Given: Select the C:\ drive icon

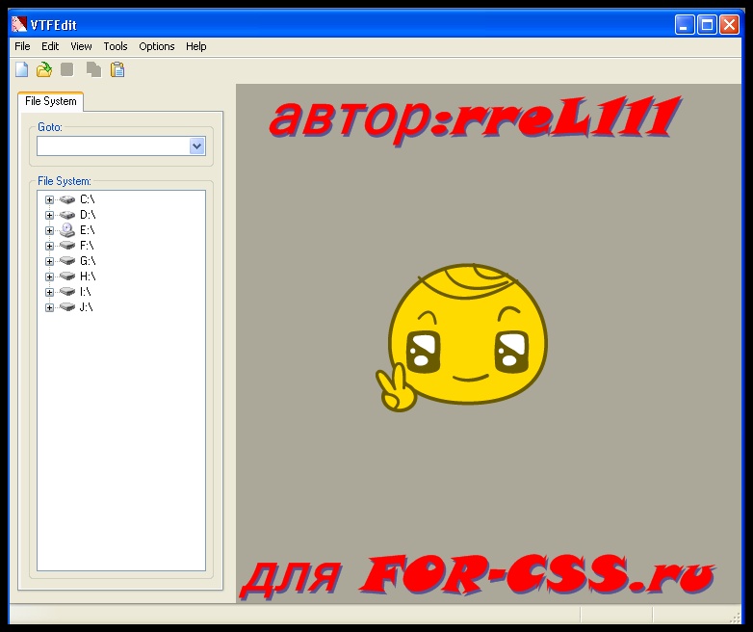Looking at the screenshot, I should [x=67, y=199].
